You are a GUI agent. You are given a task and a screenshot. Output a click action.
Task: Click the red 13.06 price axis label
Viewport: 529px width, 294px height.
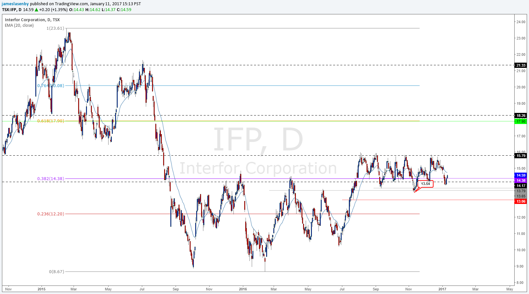521,201
